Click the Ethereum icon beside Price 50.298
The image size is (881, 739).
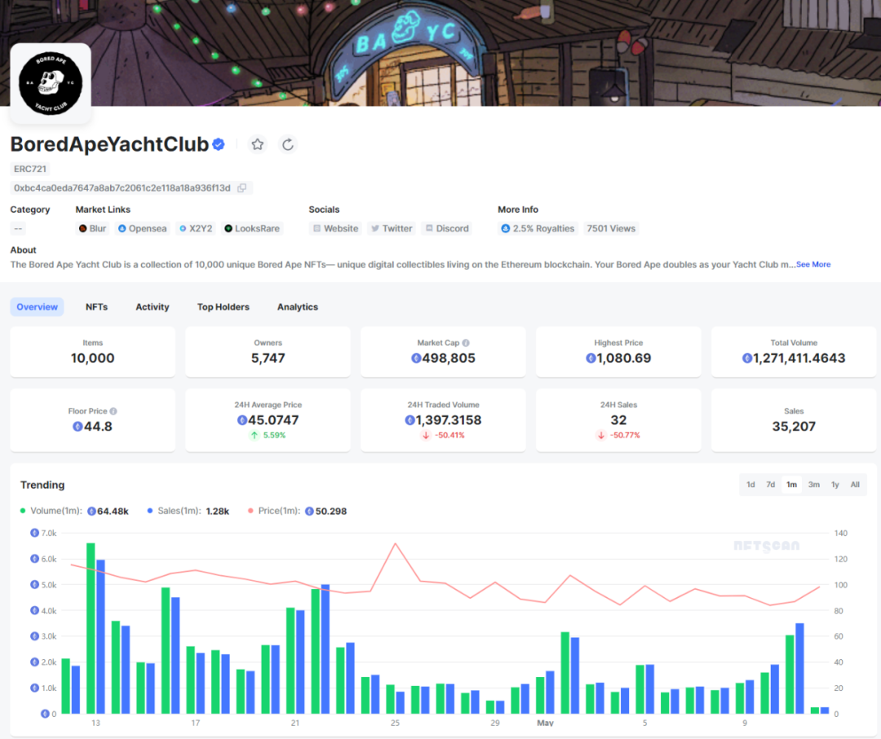(309, 511)
